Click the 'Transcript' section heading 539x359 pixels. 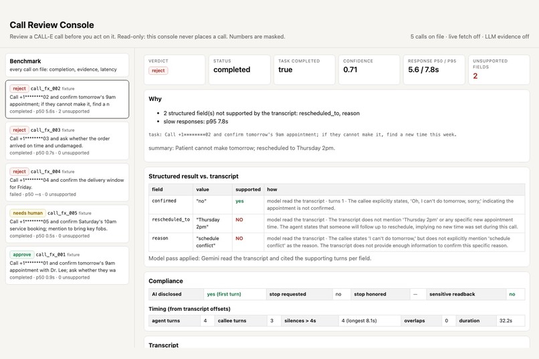[163, 345]
